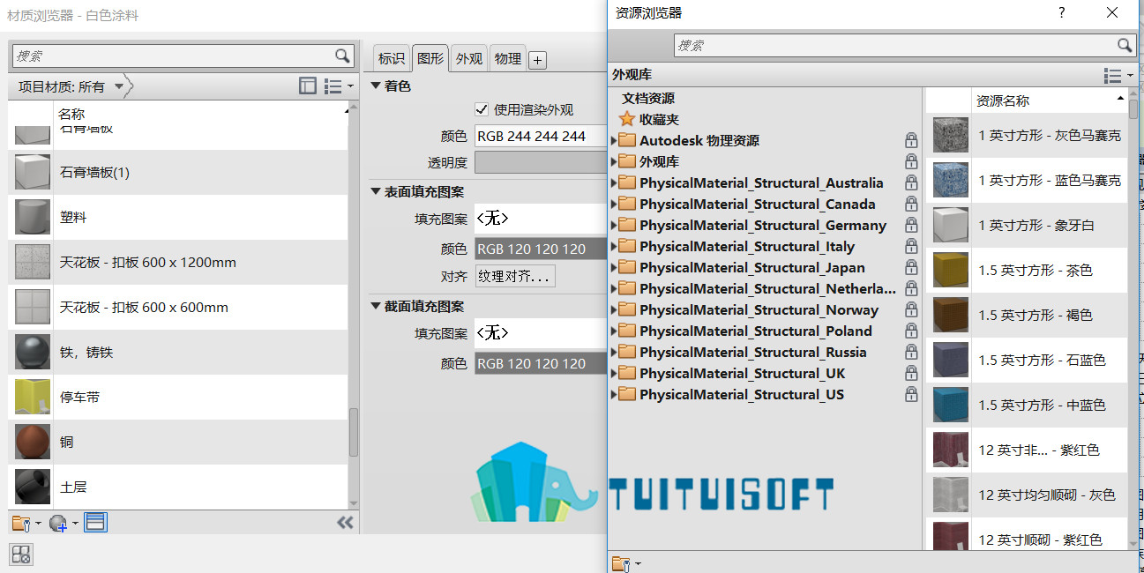Switch to the 物理 tab
The height and width of the screenshot is (573, 1144).
pyautogui.click(x=508, y=58)
